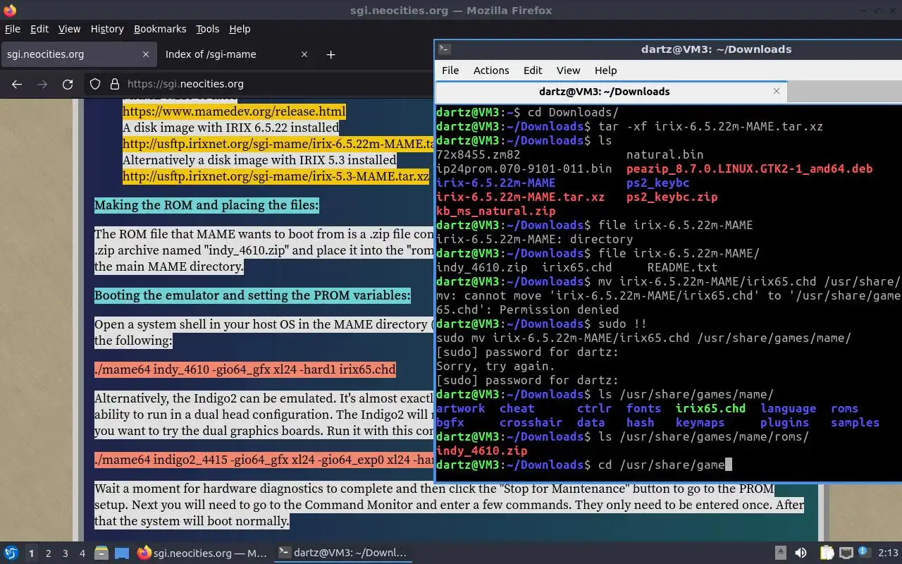Open the irix-5.3-MAME.tar.xz link
This screenshot has width=902, height=564.
click(x=276, y=176)
